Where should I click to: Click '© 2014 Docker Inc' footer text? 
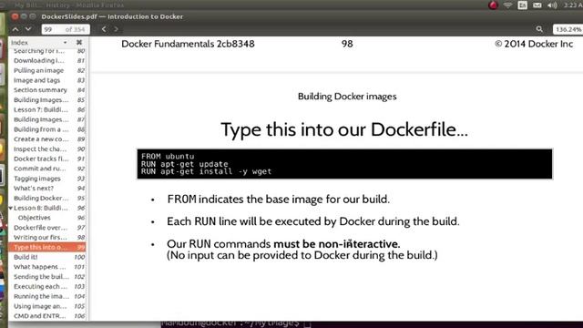point(534,44)
